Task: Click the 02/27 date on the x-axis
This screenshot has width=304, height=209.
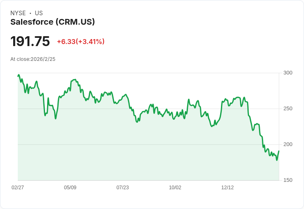Action: pyautogui.click(x=18, y=188)
